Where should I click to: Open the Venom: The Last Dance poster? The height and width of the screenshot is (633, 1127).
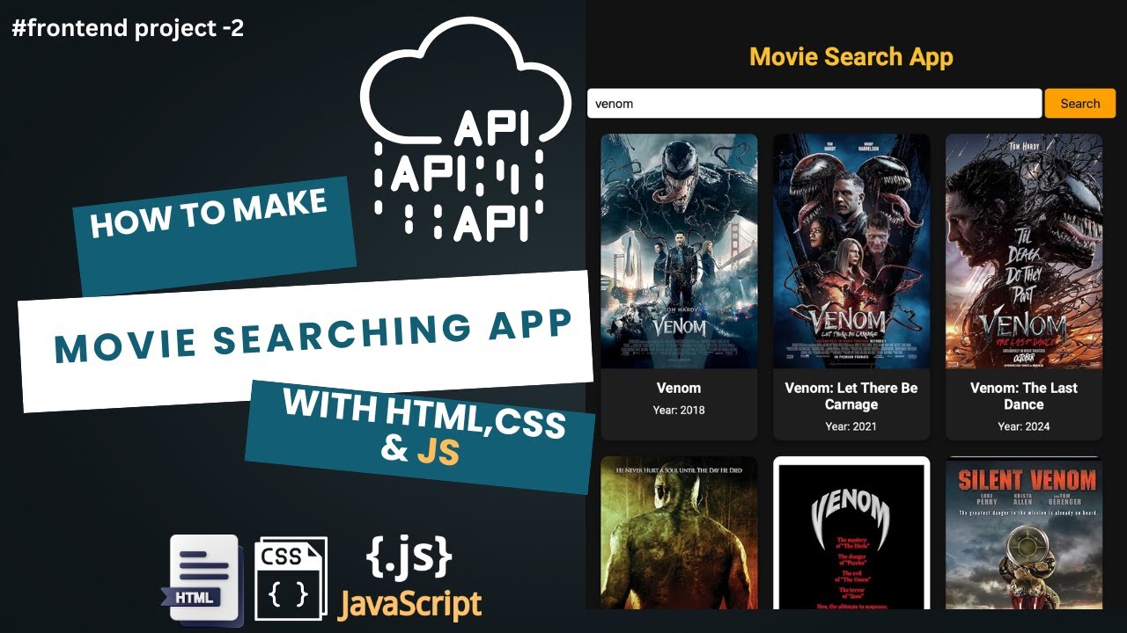(1024, 251)
